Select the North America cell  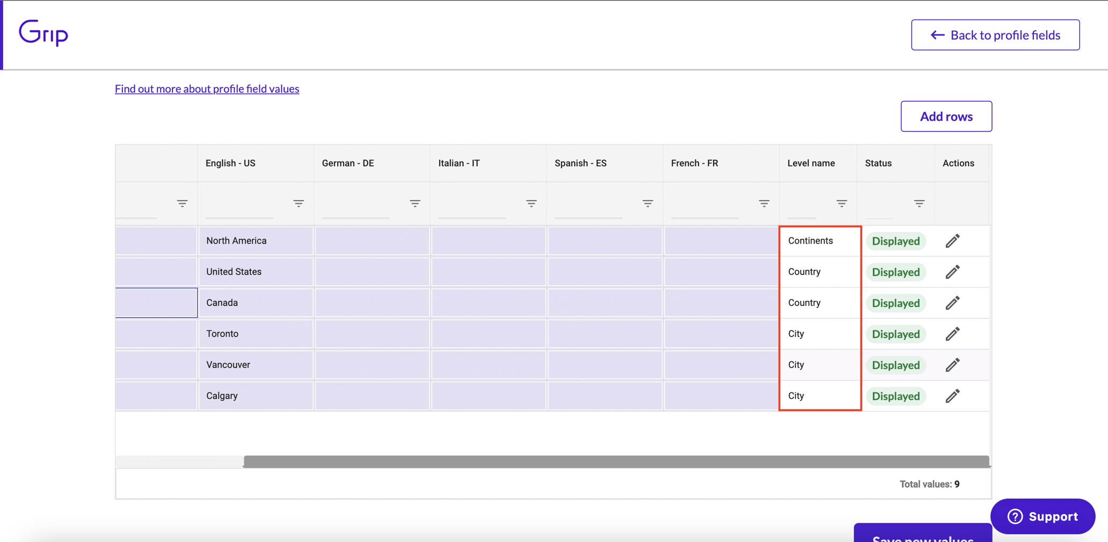256,241
